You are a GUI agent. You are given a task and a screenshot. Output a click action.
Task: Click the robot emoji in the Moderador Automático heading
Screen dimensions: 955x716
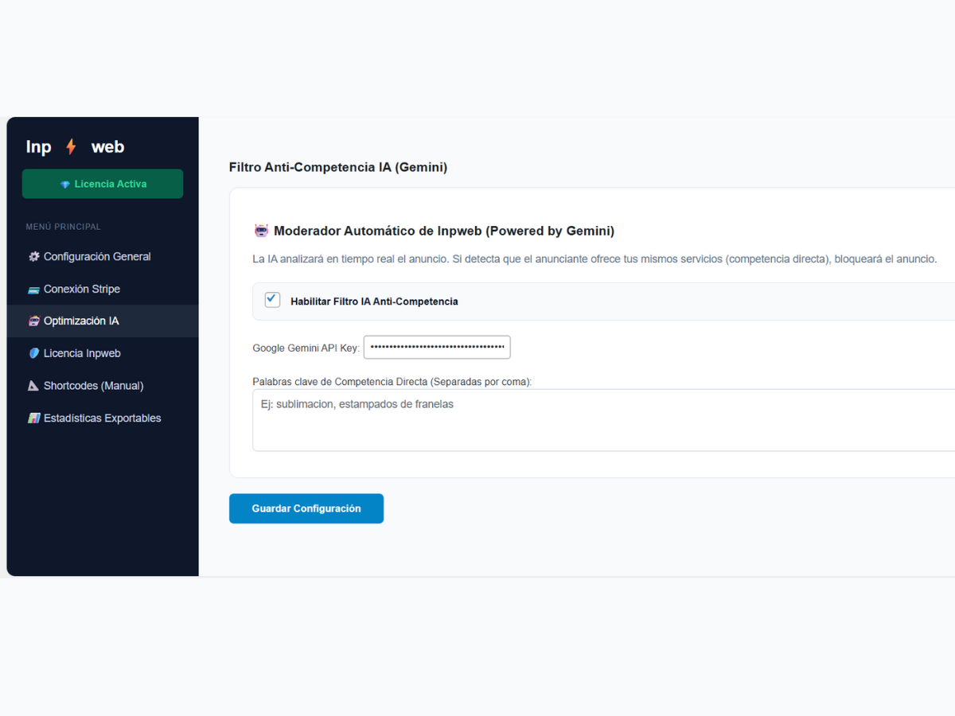coord(261,230)
